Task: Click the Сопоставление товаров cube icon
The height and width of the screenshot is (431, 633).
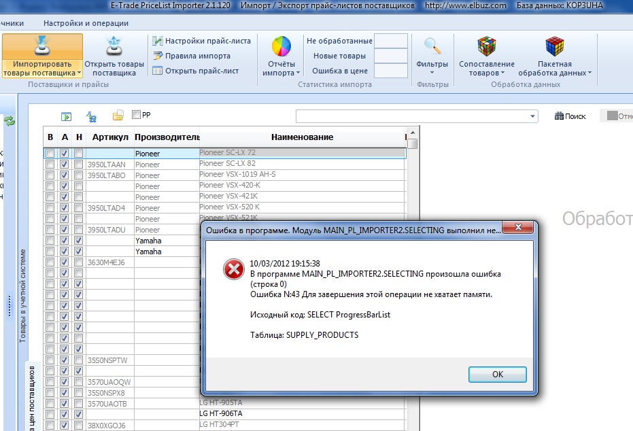Action: [x=486, y=46]
